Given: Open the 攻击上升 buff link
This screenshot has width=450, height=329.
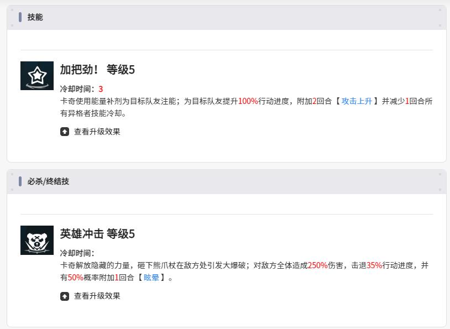Looking at the screenshot, I should [x=357, y=101].
